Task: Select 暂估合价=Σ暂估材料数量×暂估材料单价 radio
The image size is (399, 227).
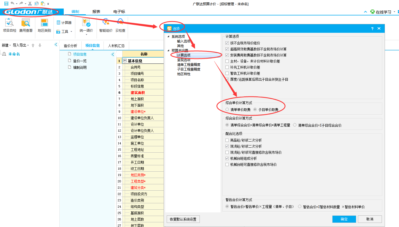Action: tap(300, 207)
